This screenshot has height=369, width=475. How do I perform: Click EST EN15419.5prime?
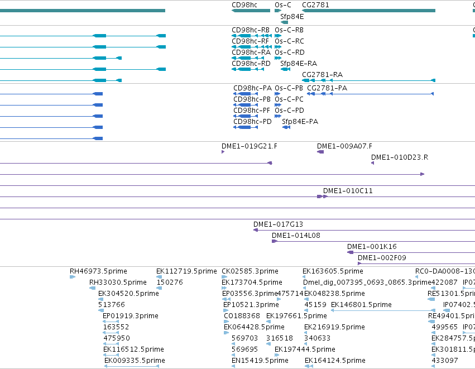[x=233, y=366]
